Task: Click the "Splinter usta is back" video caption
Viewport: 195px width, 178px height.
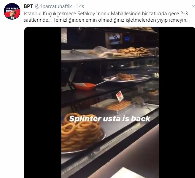Action: pos(110,119)
